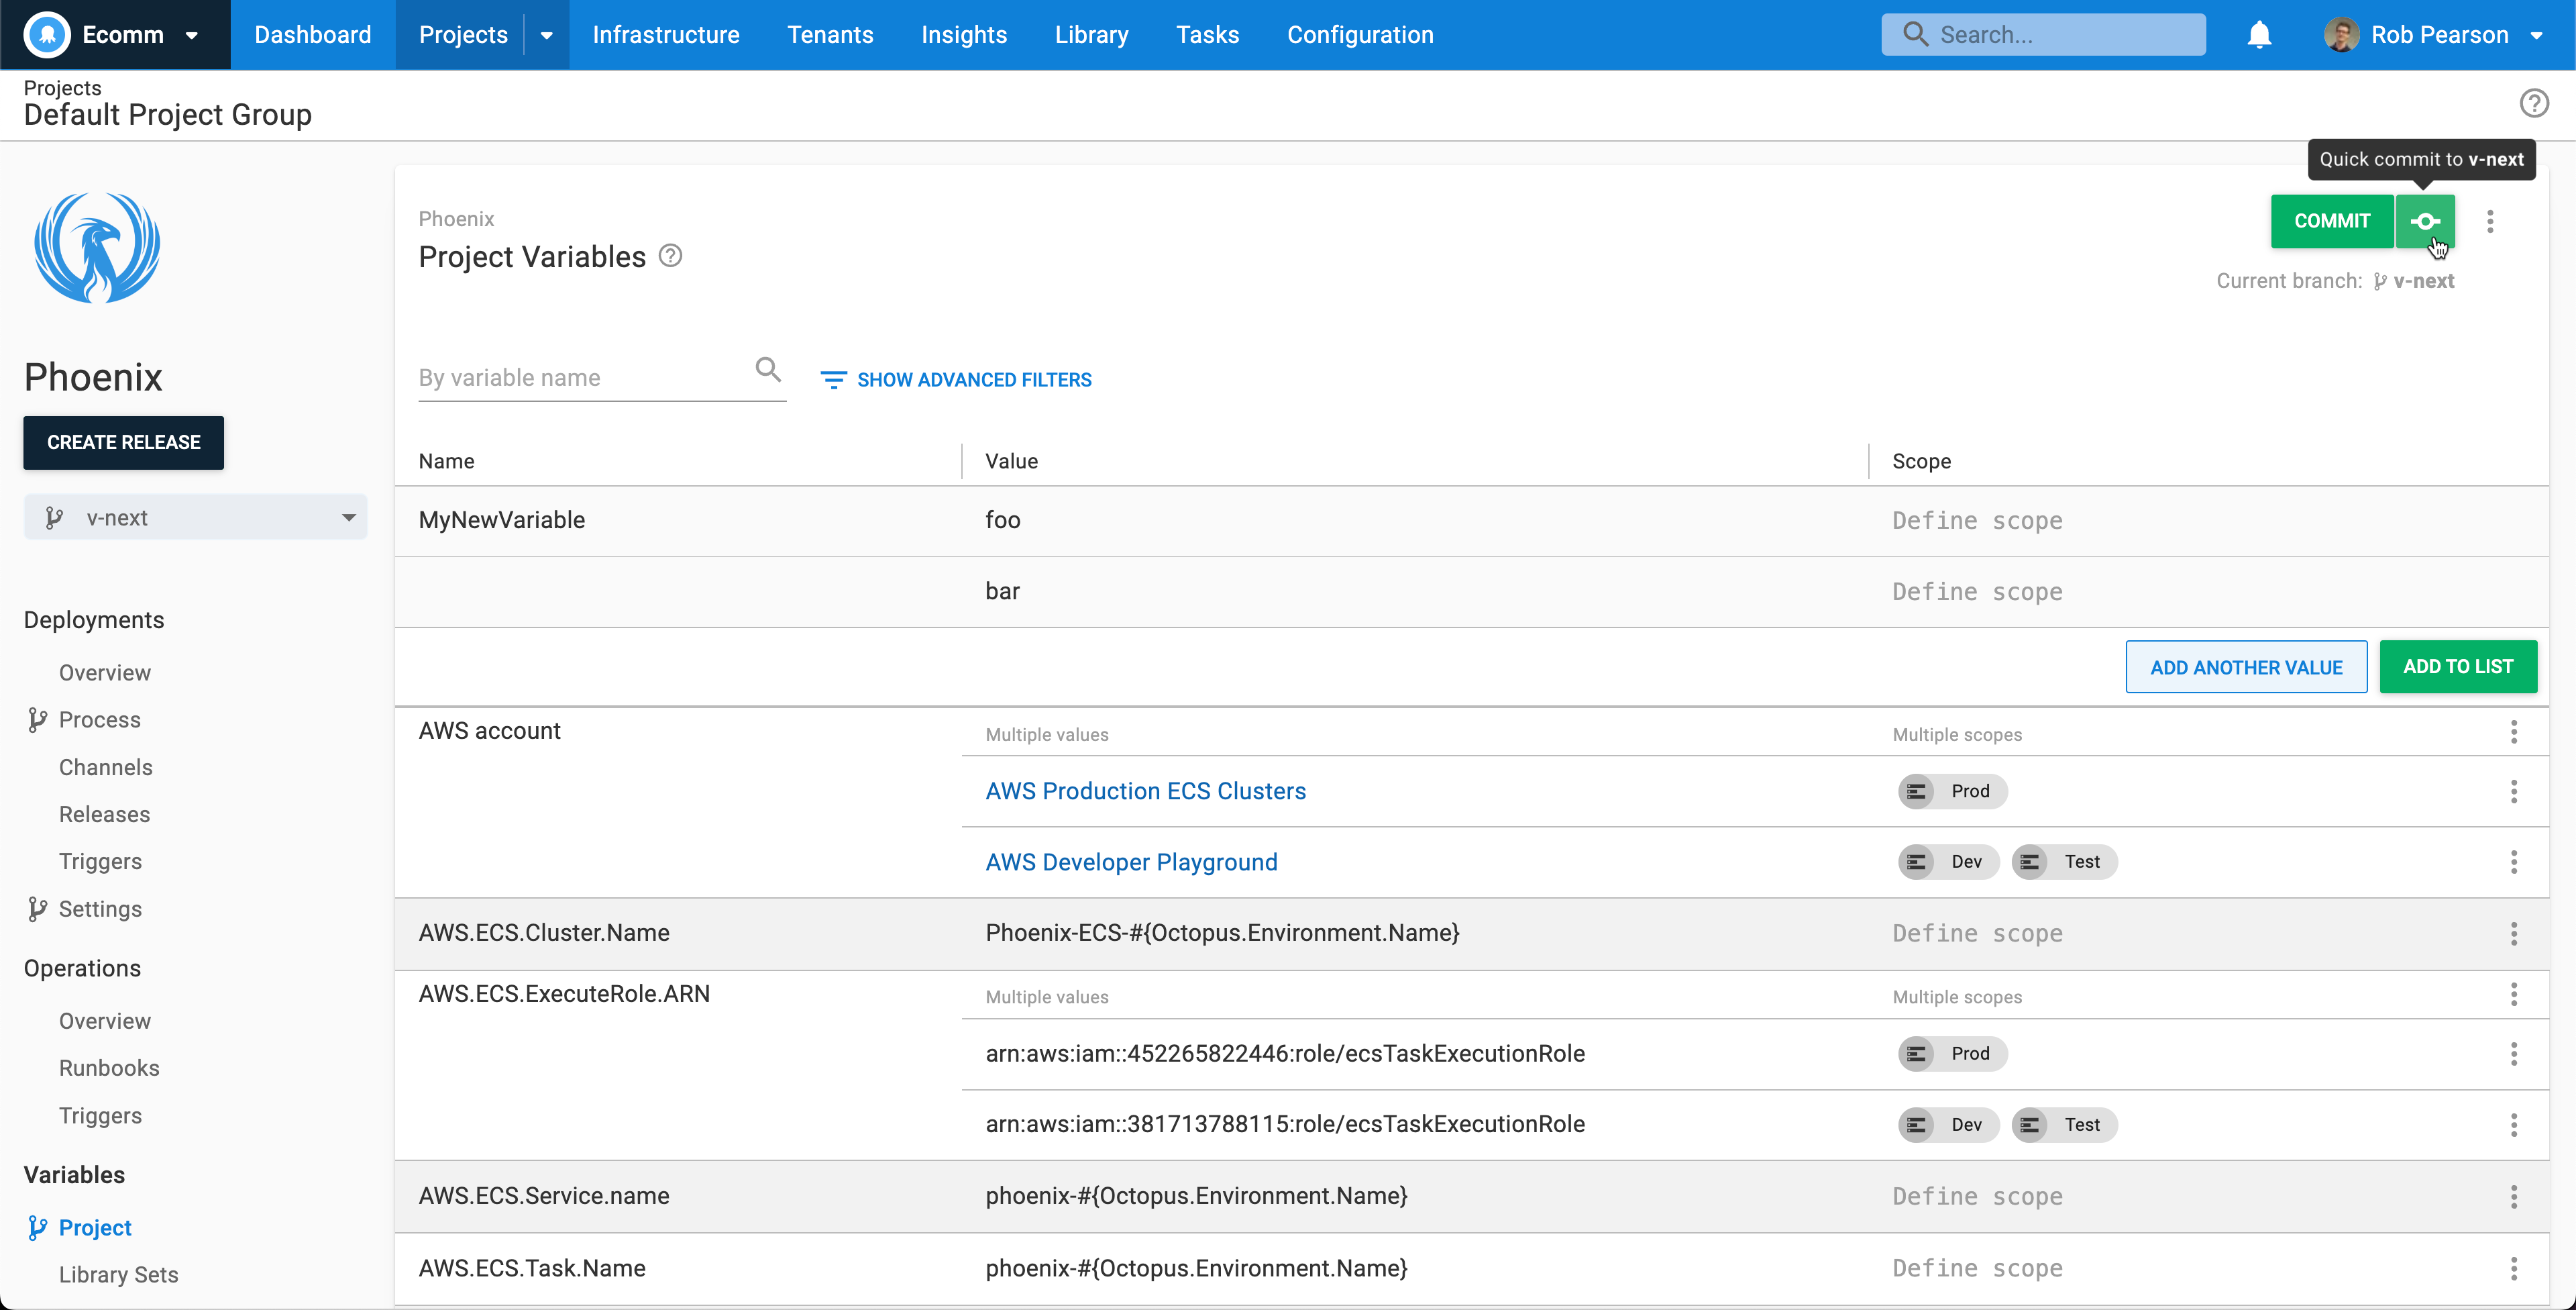
Task: Click the variable search magnifier icon
Action: pos(767,369)
